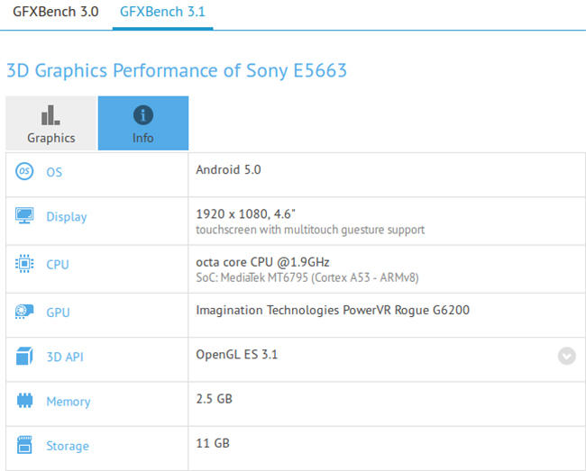
Task: Click the 3D API cube icon
Action: point(24,356)
